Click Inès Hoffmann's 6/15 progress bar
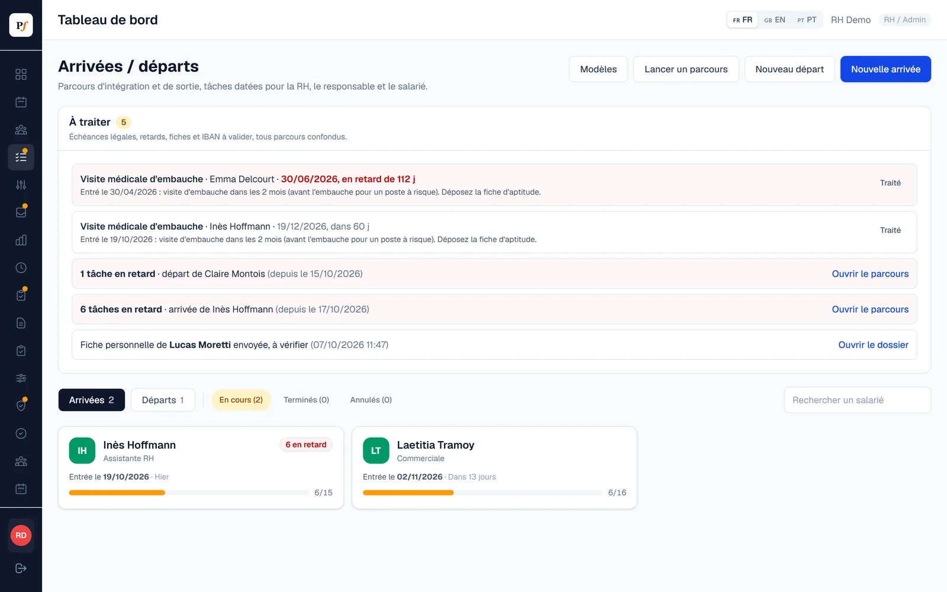This screenshot has width=947, height=592. coord(189,493)
